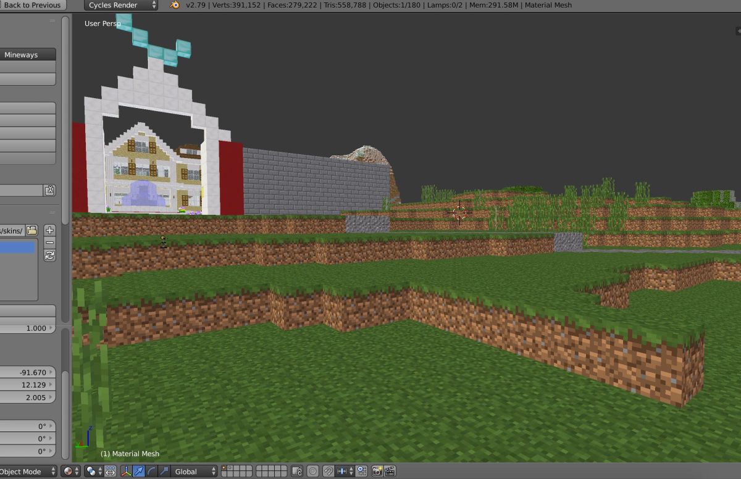Viewport: 741px width, 479px height.
Task: Click the 1.000 value field
Action: tap(28, 328)
